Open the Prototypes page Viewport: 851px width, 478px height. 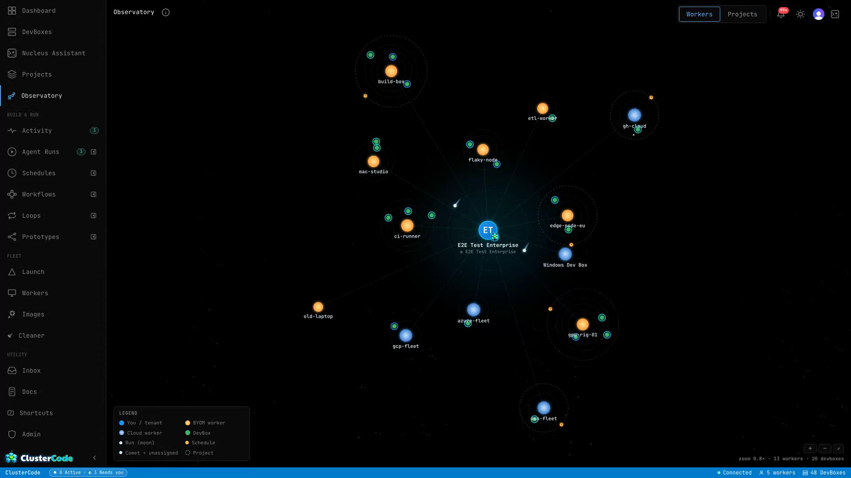click(40, 237)
